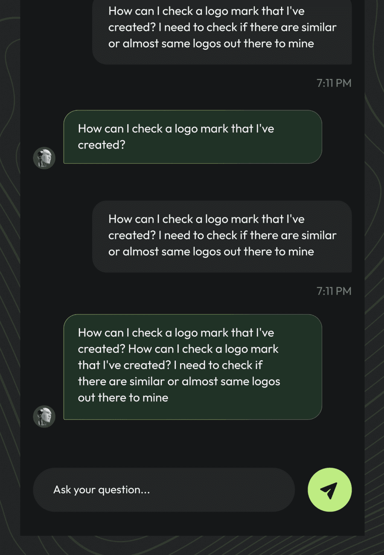Click "created?" in the short bot reply
The width and height of the screenshot is (384, 555).
[x=102, y=145]
